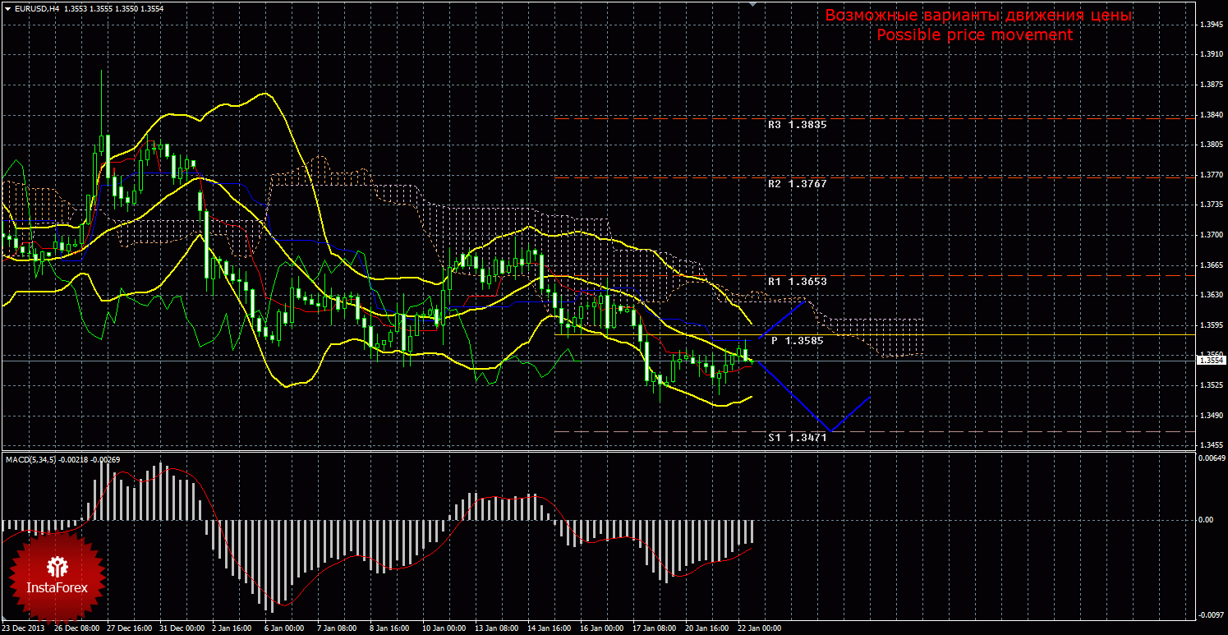
Task: Click the 23 Dec 2013 date label
Action: click(24, 628)
